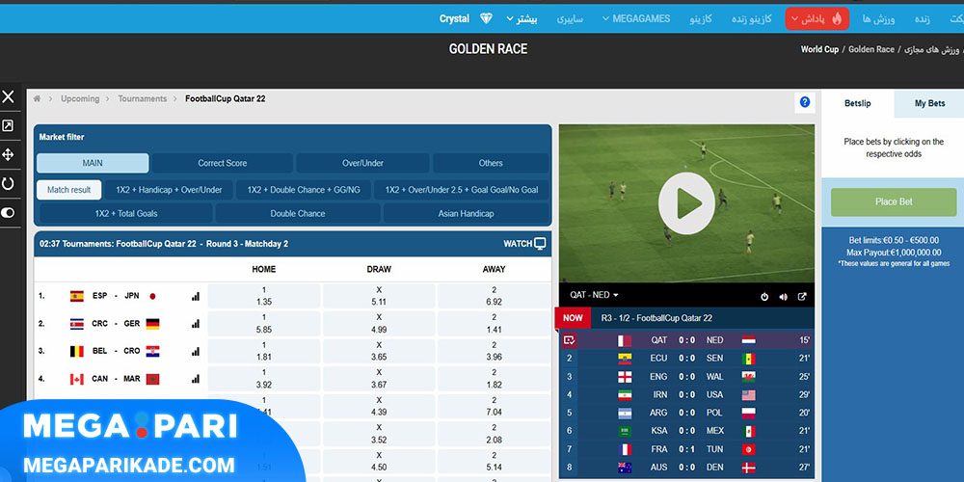
Task: Bet on CAN home win at 3.92
Action: pos(264,379)
